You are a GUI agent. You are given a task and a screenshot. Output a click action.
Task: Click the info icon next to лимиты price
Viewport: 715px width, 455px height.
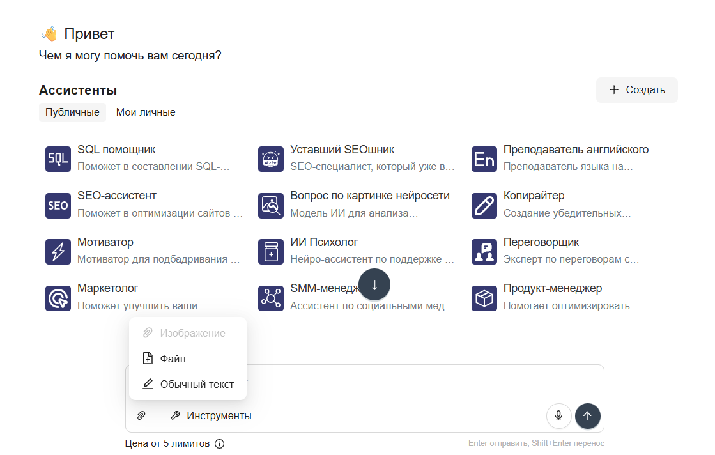[x=220, y=443]
